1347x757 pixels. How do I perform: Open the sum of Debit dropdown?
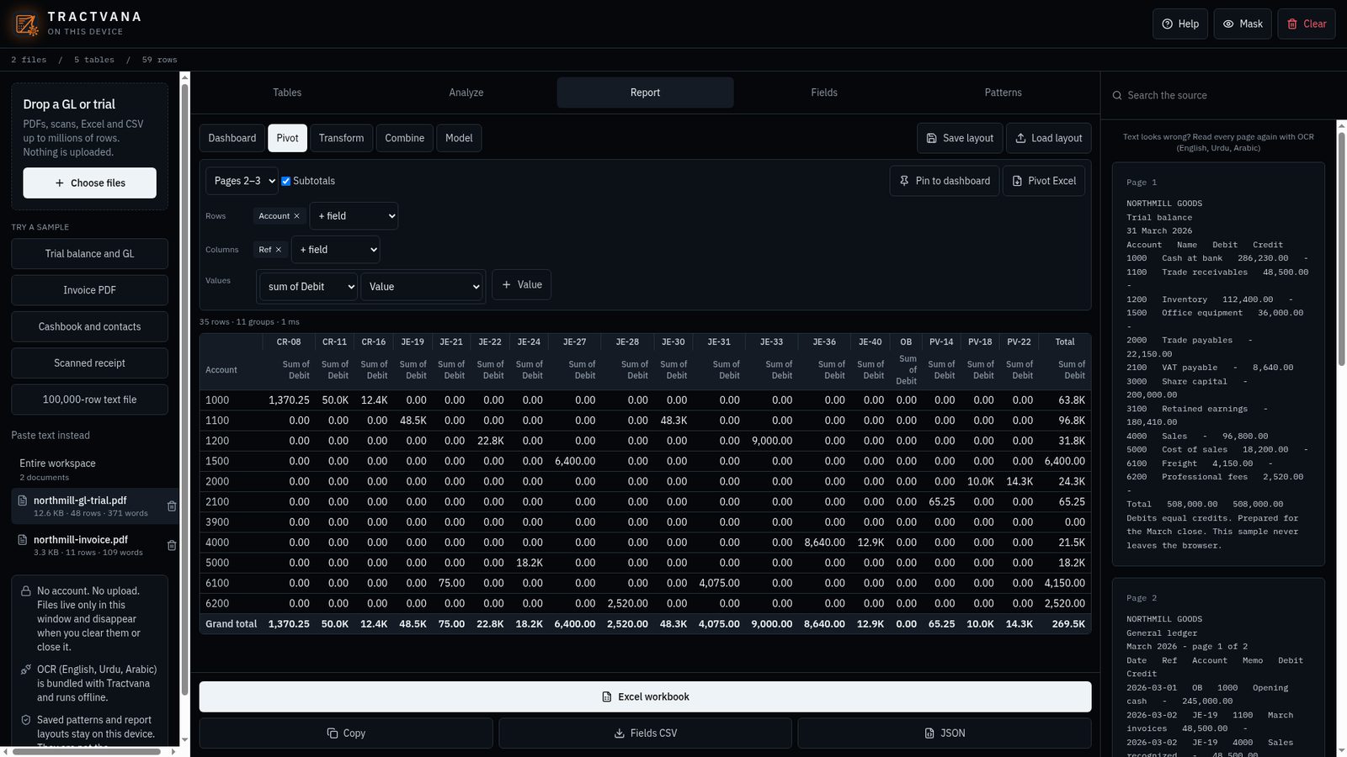tap(308, 287)
